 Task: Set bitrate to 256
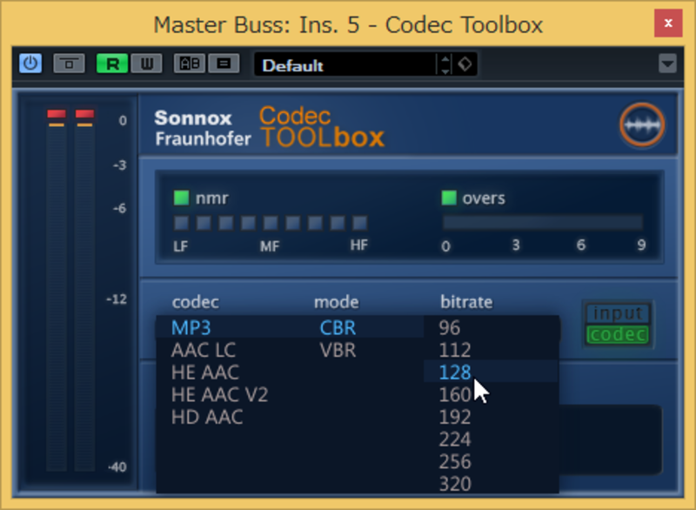(454, 461)
